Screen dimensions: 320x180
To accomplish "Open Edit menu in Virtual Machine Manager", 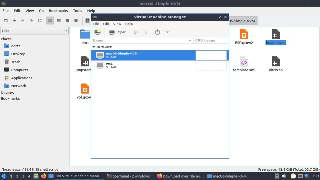I will [106, 24].
